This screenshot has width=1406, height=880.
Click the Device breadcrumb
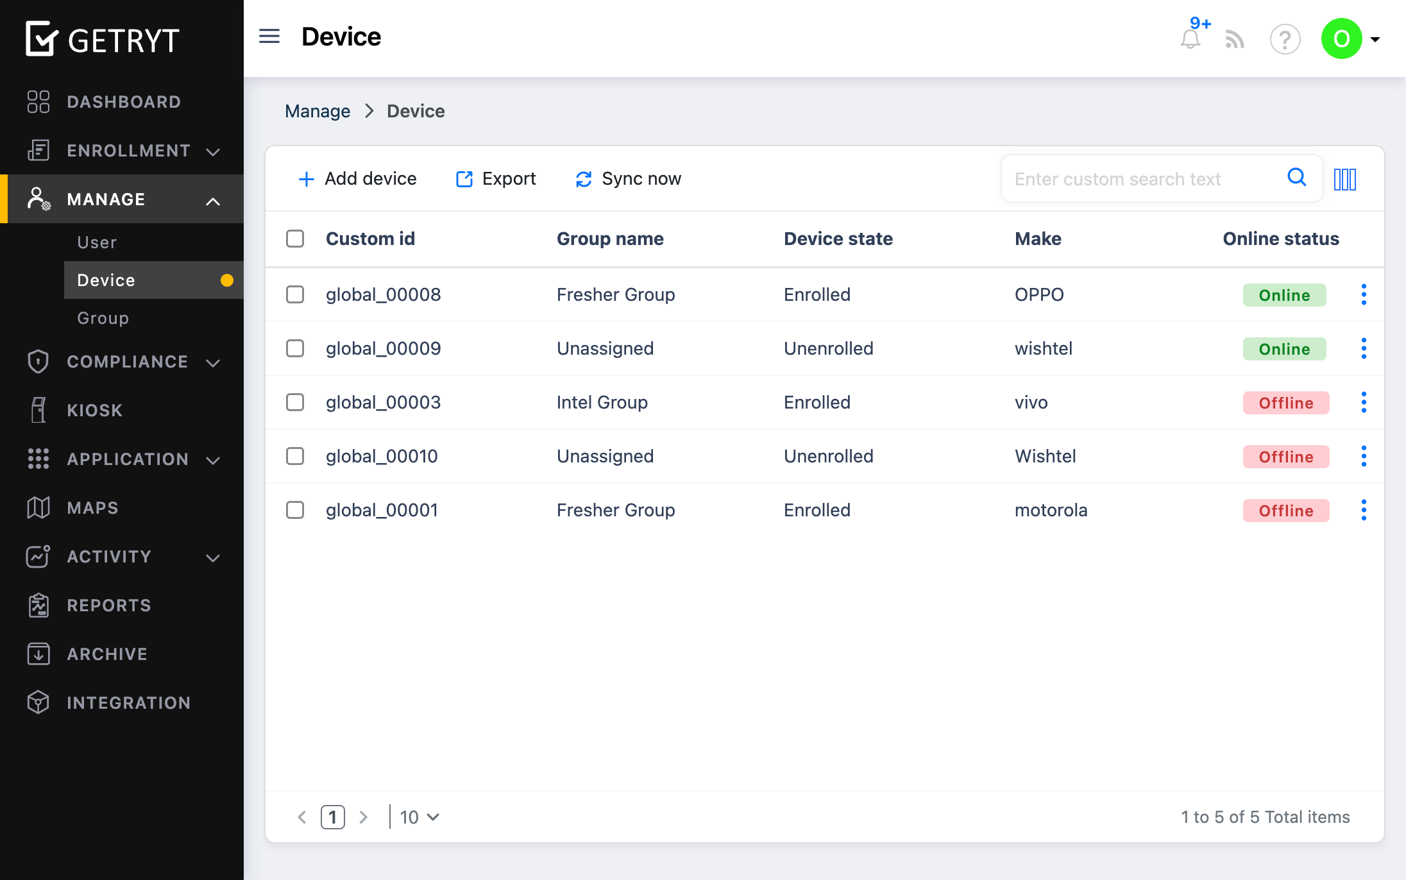[416, 111]
